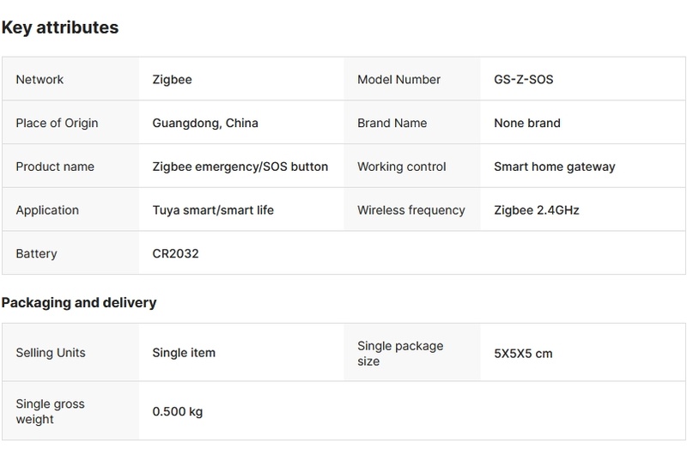
Task: Select the Tuya smart/smart life value
Action: pos(213,210)
